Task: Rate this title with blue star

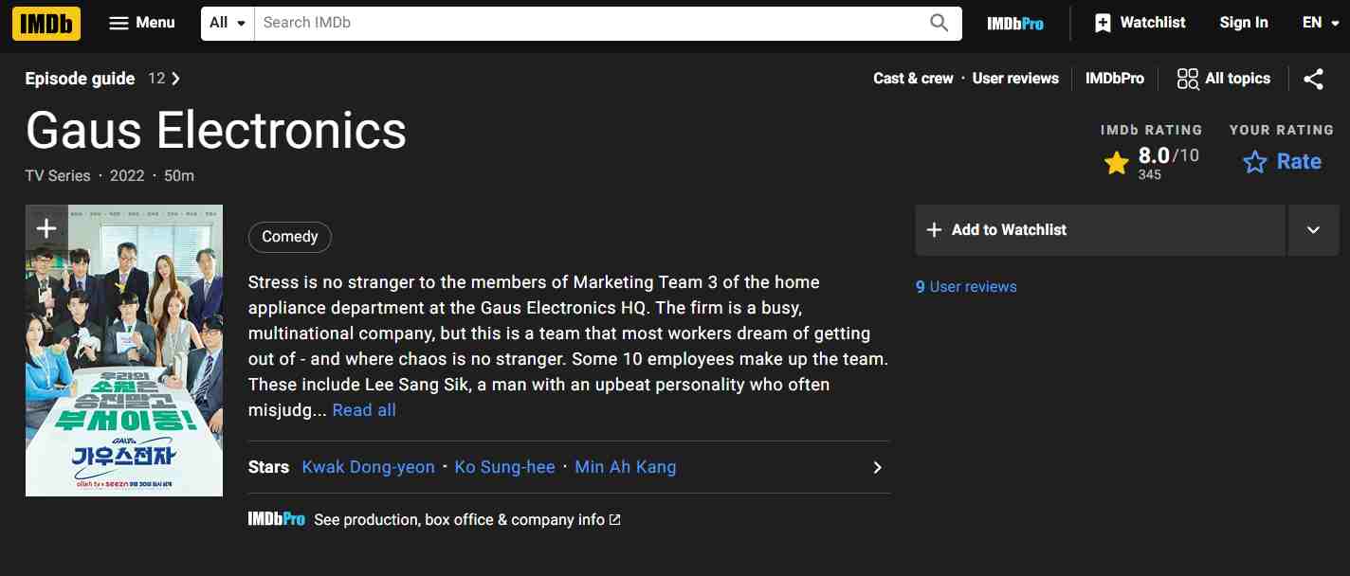Action: [x=1282, y=162]
